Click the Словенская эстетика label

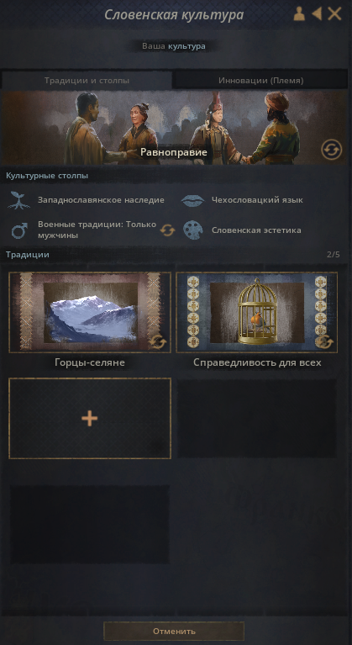(x=256, y=230)
